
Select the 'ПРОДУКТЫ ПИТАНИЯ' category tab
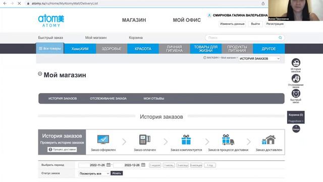click(237, 49)
